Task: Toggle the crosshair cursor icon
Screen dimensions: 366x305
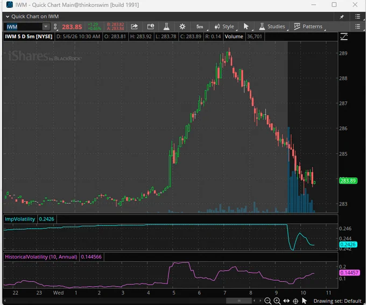Action: (x=295, y=301)
